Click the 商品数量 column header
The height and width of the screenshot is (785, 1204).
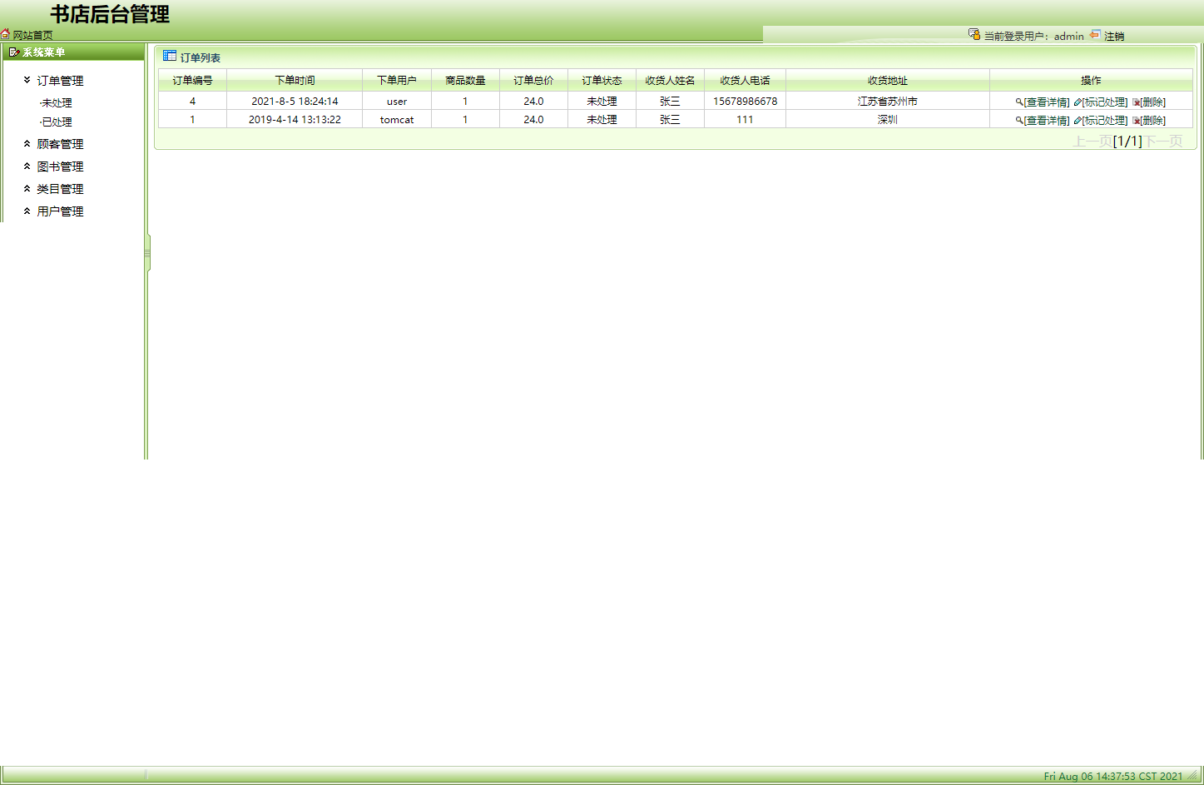465,81
